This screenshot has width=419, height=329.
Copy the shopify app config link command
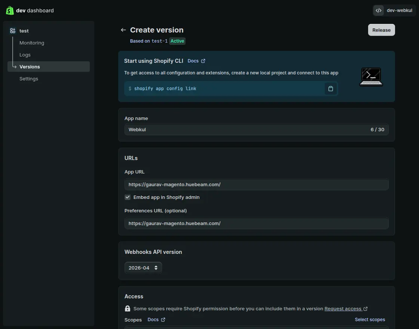click(x=331, y=89)
